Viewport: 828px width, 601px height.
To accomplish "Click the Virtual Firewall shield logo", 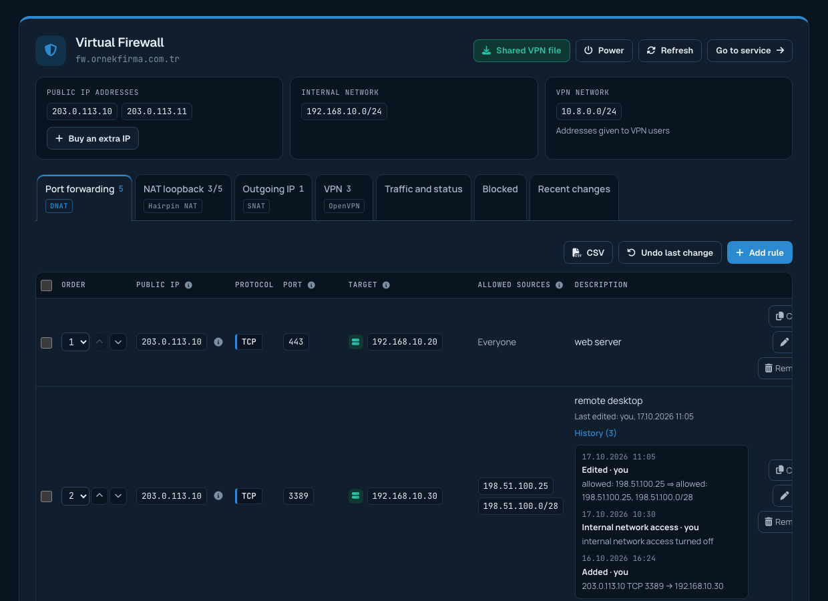I will click(x=51, y=51).
